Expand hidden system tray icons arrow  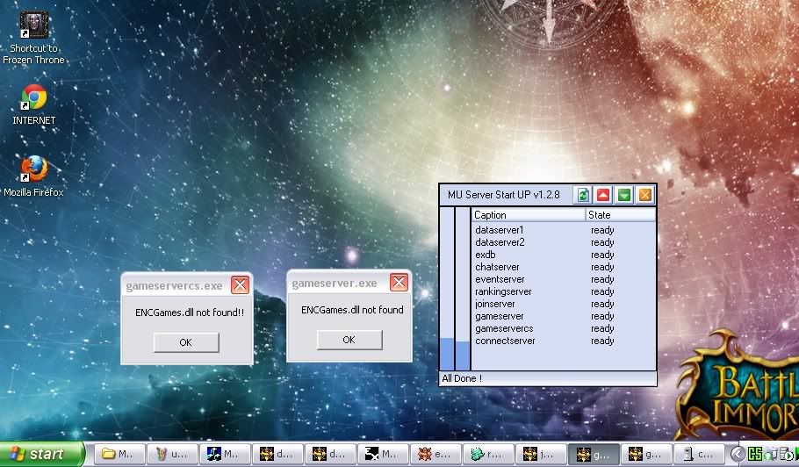[738, 454]
